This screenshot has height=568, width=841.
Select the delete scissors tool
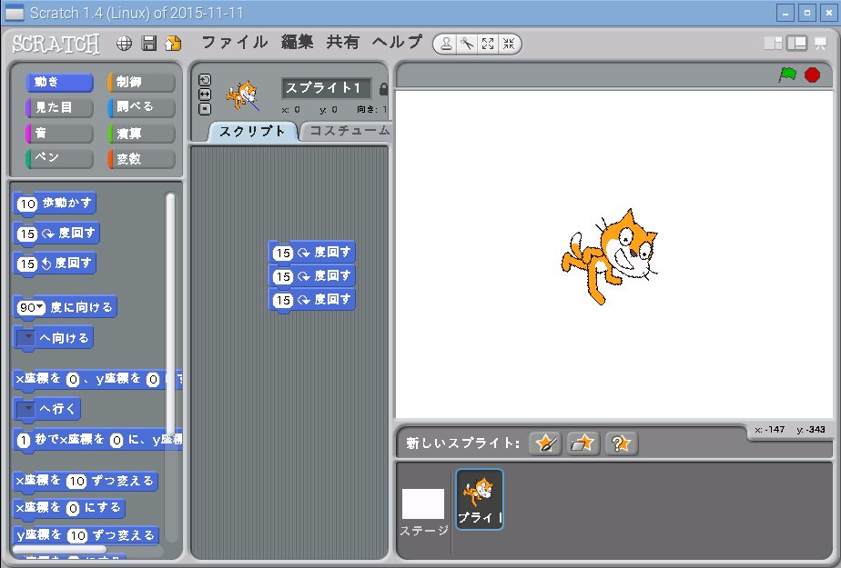(x=467, y=44)
